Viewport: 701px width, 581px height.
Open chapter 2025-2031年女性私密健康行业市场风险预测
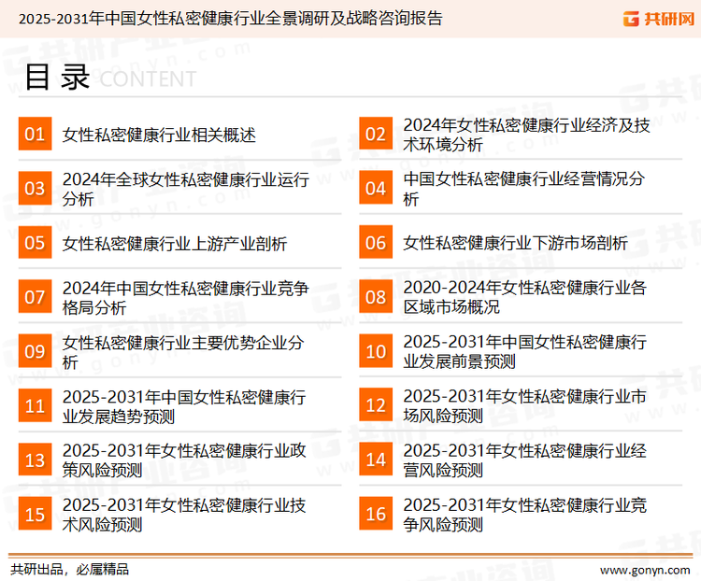point(525,405)
